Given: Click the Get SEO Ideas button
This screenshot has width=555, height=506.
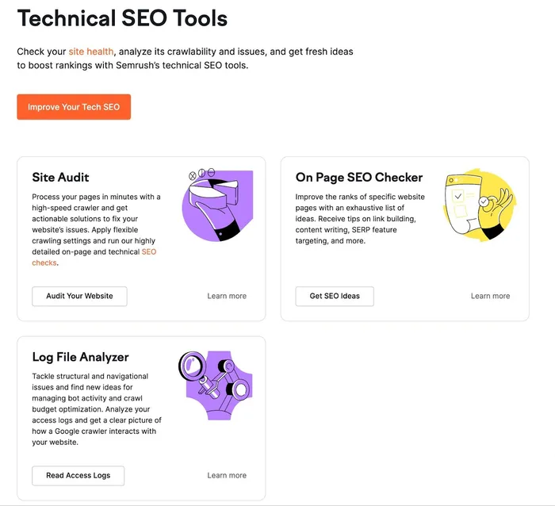Looking at the screenshot, I should [335, 296].
